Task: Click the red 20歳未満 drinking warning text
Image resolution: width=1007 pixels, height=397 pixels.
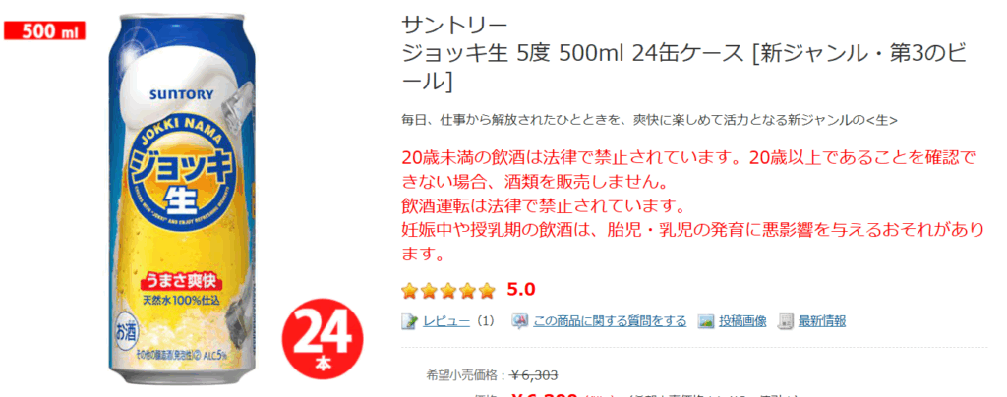Action: click(x=693, y=205)
